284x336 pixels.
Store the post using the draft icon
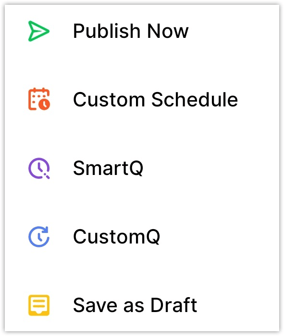point(39,305)
